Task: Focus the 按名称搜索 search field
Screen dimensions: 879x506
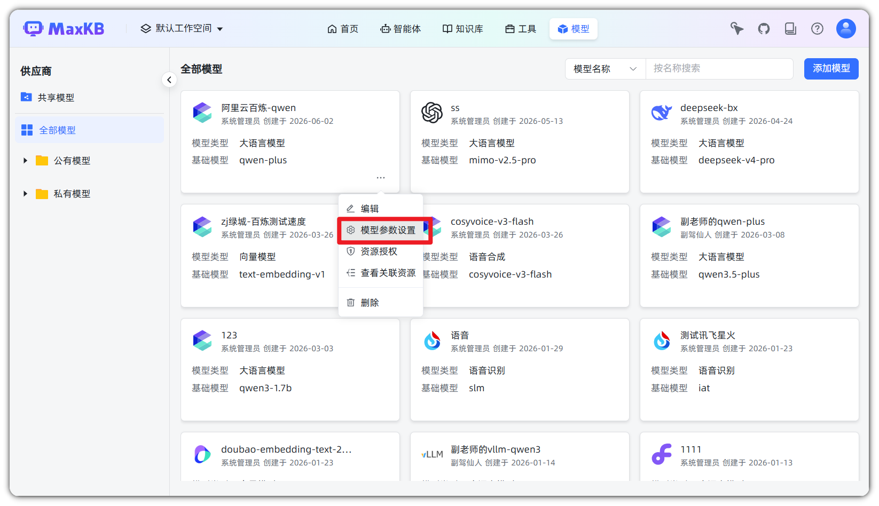Action: [719, 69]
